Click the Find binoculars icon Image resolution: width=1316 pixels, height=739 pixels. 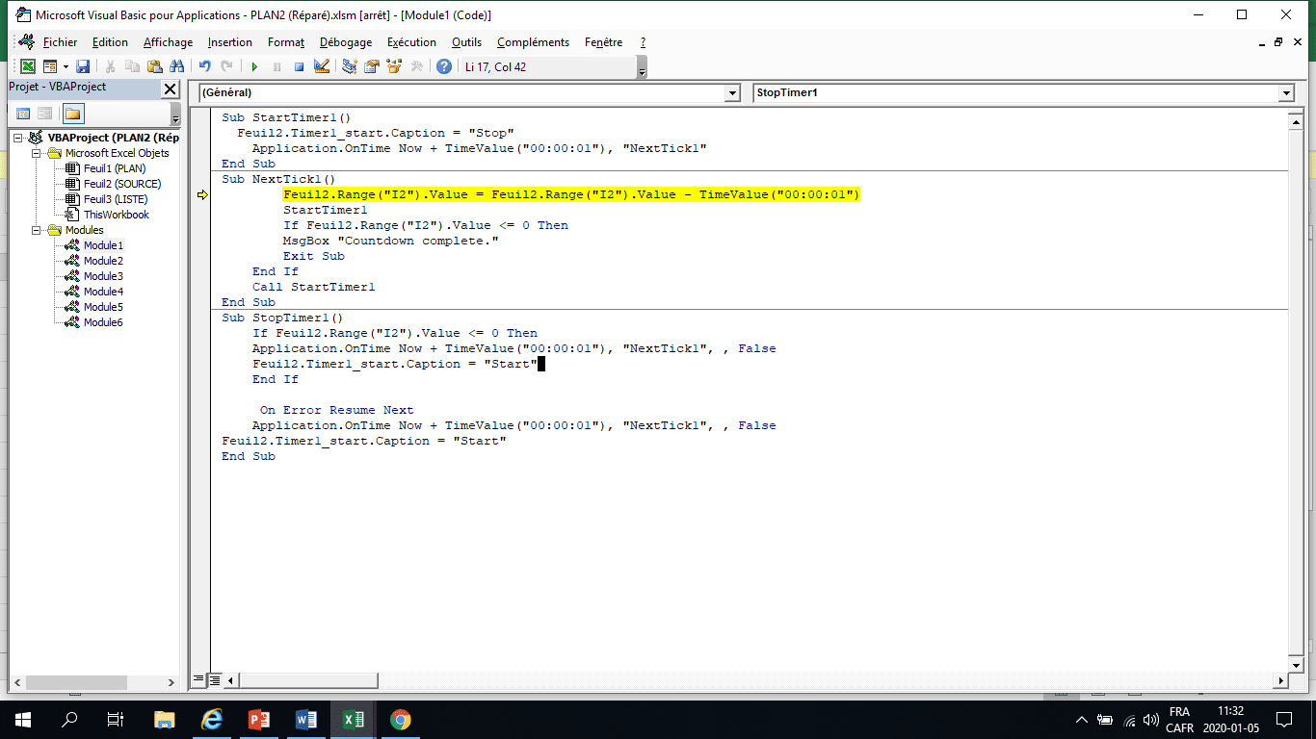176,66
